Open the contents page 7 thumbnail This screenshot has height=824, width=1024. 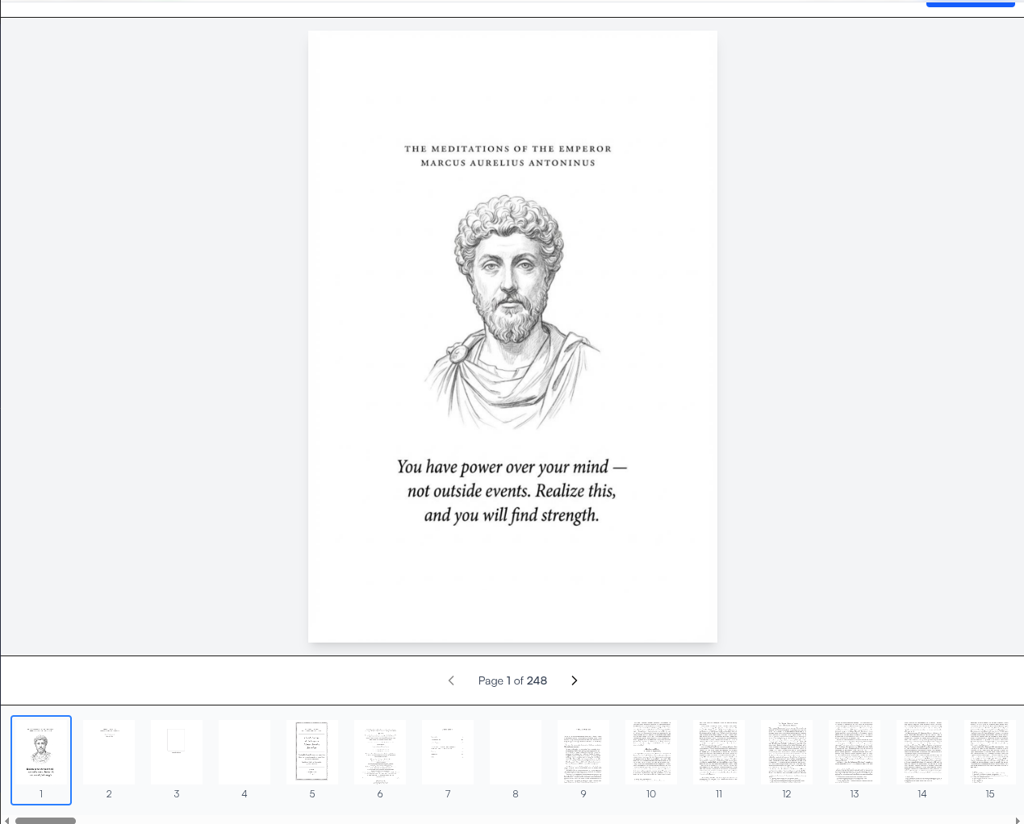click(x=448, y=751)
